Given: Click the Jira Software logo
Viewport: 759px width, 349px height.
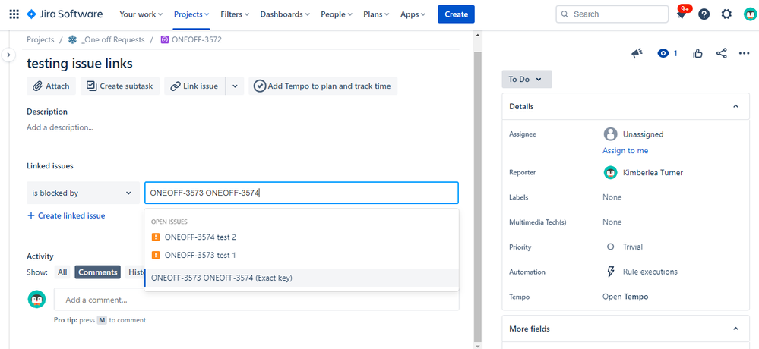Looking at the screenshot, I should click(65, 14).
